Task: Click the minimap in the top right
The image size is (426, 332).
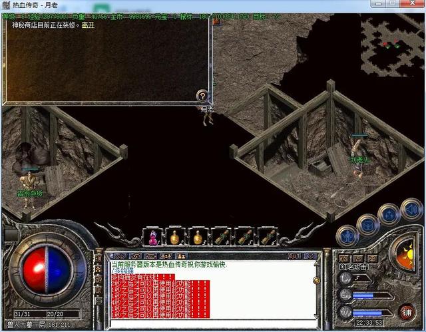Action: [392, 45]
